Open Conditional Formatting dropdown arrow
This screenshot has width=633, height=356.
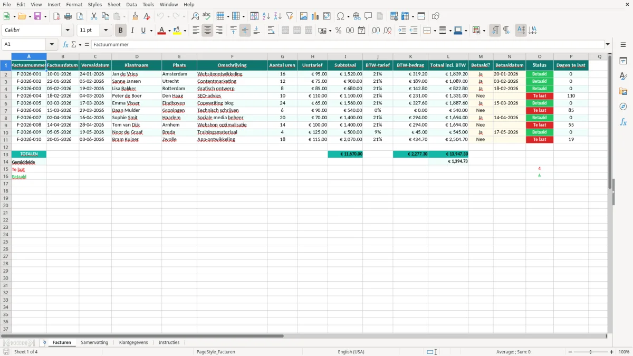484,31
